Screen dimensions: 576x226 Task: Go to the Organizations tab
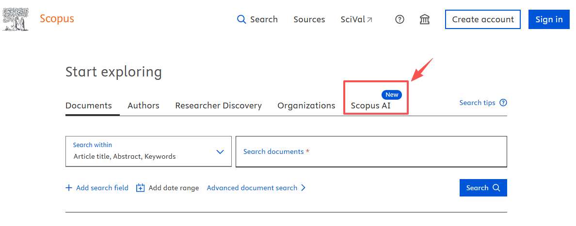tap(306, 105)
